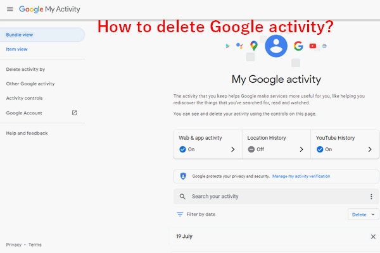
Task: Click the blue profile avatar
Action: 276,46
